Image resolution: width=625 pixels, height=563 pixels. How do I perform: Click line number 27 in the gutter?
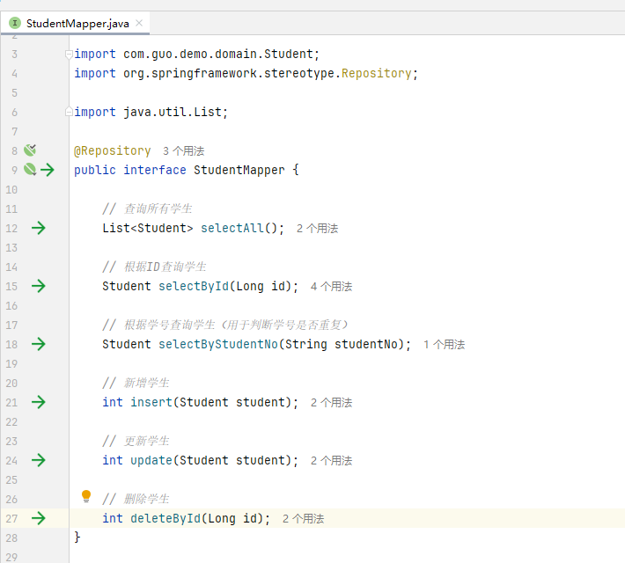pos(11,518)
